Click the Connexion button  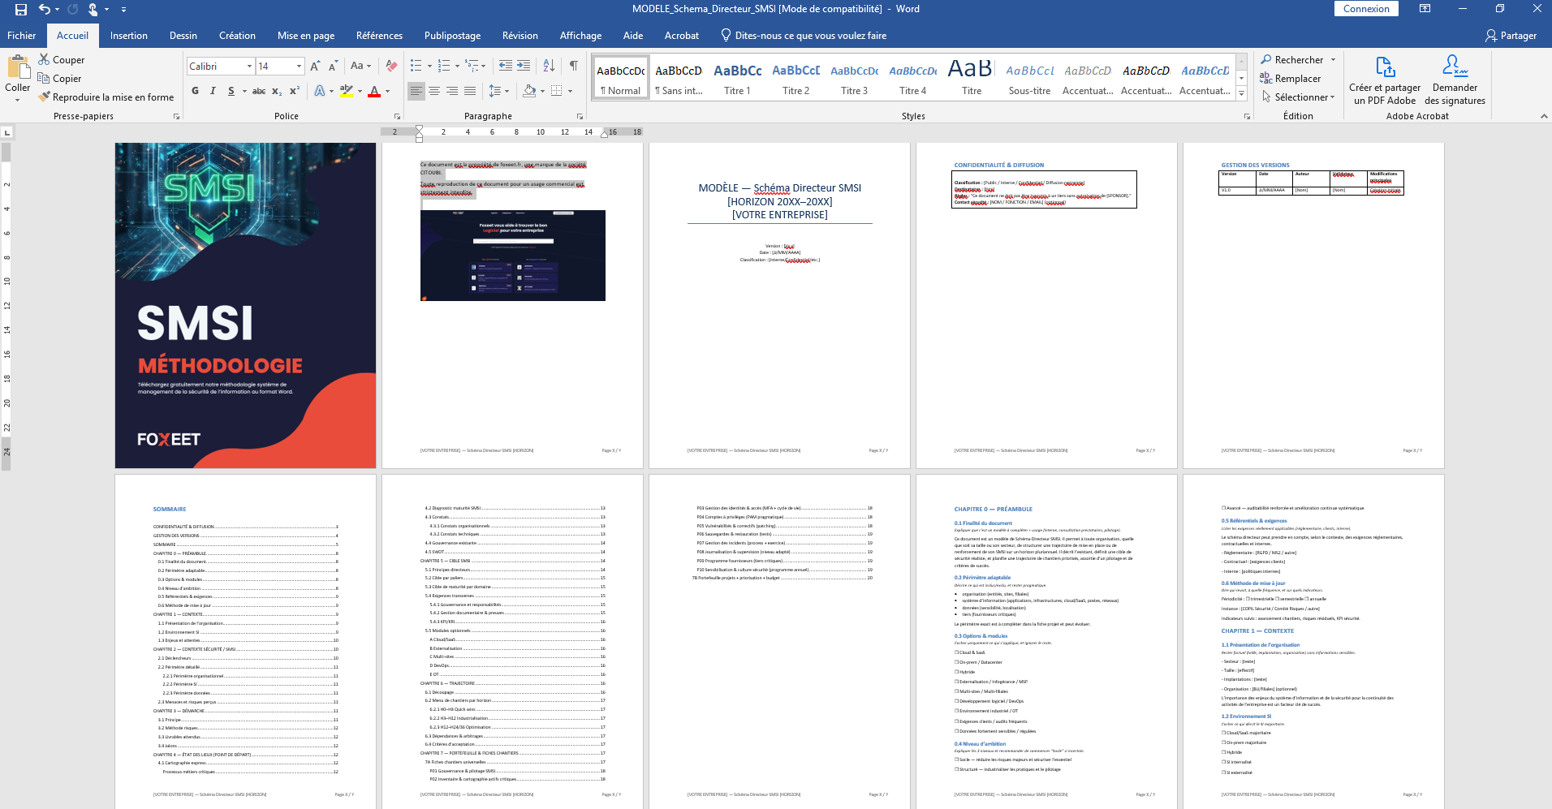pos(1366,9)
